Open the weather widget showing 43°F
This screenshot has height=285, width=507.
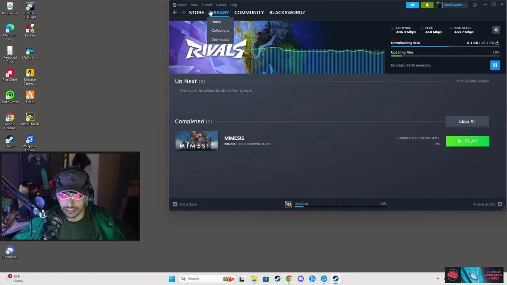(15, 279)
